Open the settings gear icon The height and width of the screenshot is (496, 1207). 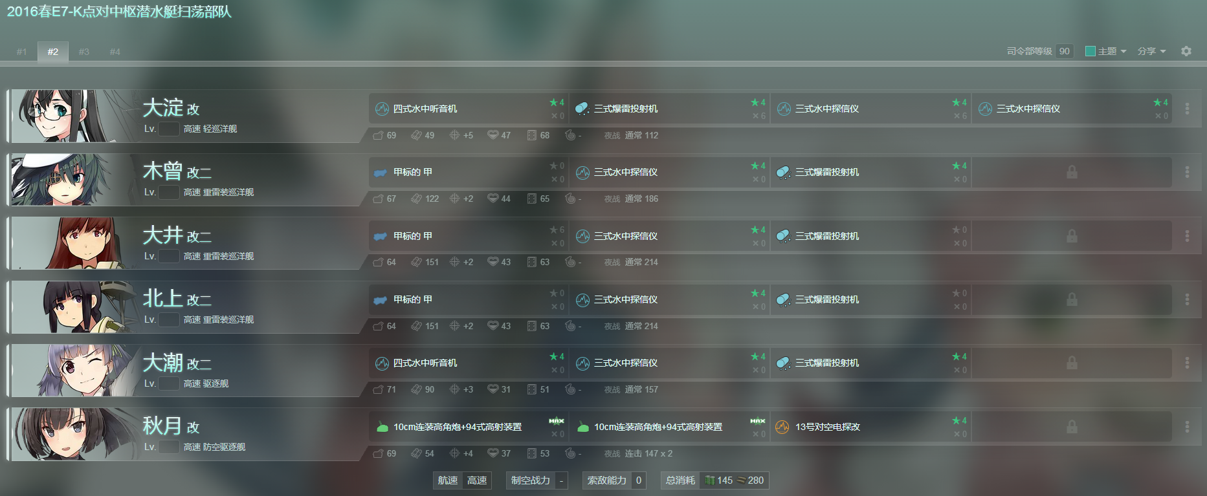coord(1186,51)
